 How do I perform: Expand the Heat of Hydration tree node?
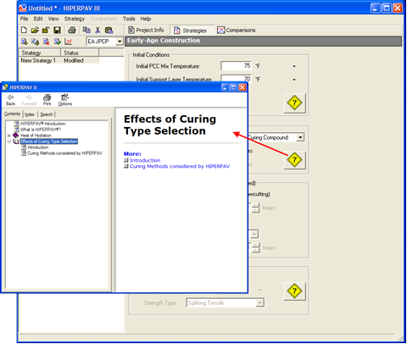(x=9, y=136)
